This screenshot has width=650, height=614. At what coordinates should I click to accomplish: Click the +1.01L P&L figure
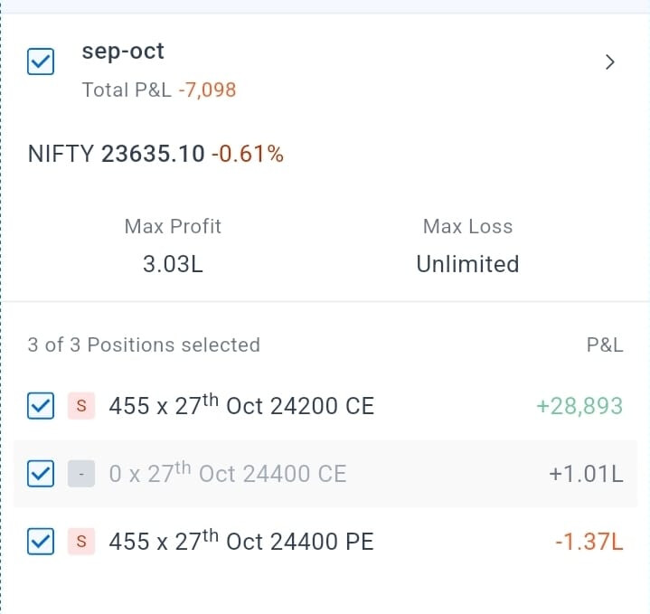[586, 474]
